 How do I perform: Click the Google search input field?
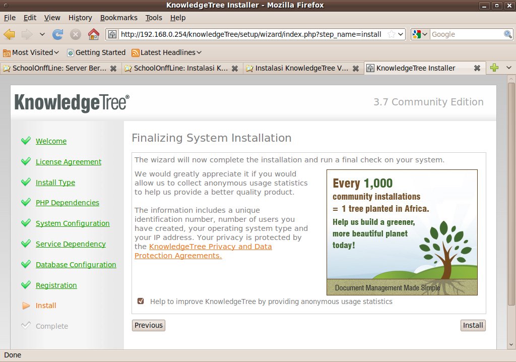pyautogui.click(x=466, y=34)
